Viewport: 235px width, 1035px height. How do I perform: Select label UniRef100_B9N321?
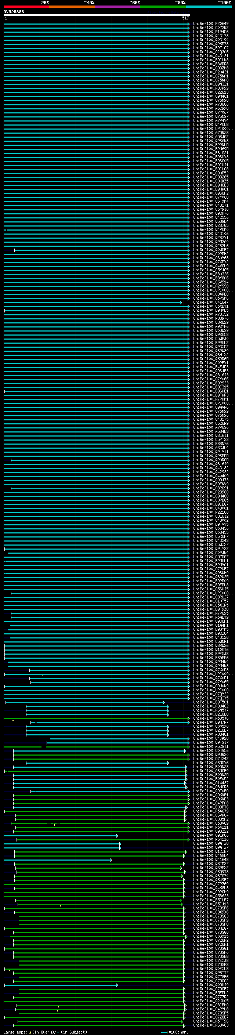coord(210,84)
